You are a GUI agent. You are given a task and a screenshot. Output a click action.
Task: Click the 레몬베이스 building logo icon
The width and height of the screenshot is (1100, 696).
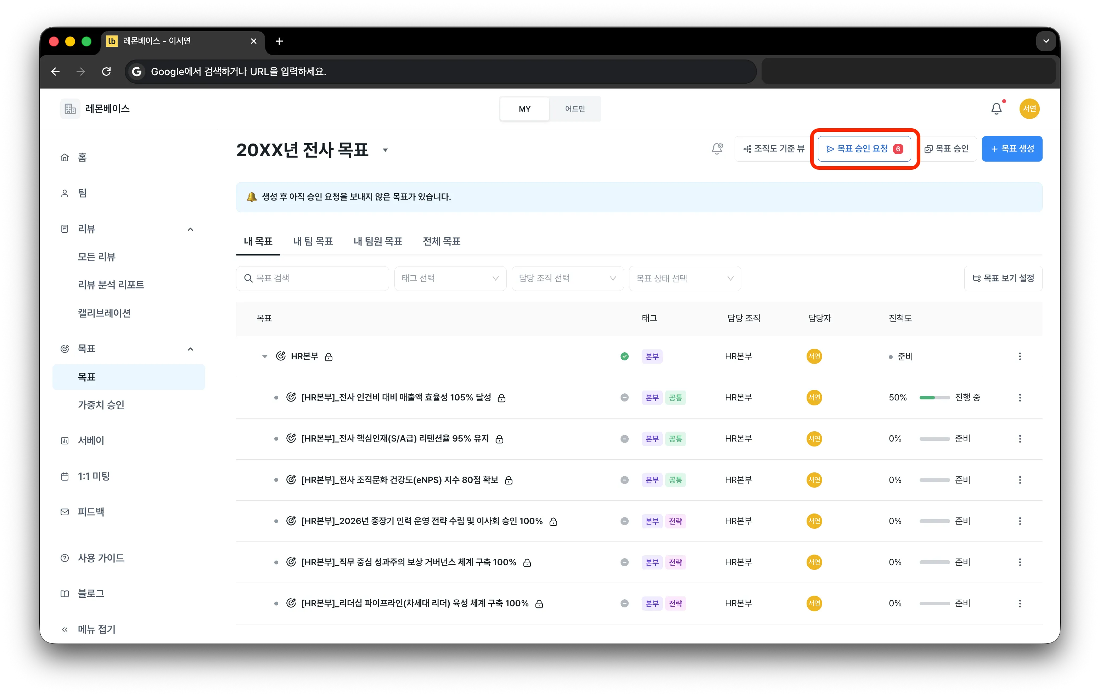70,109
